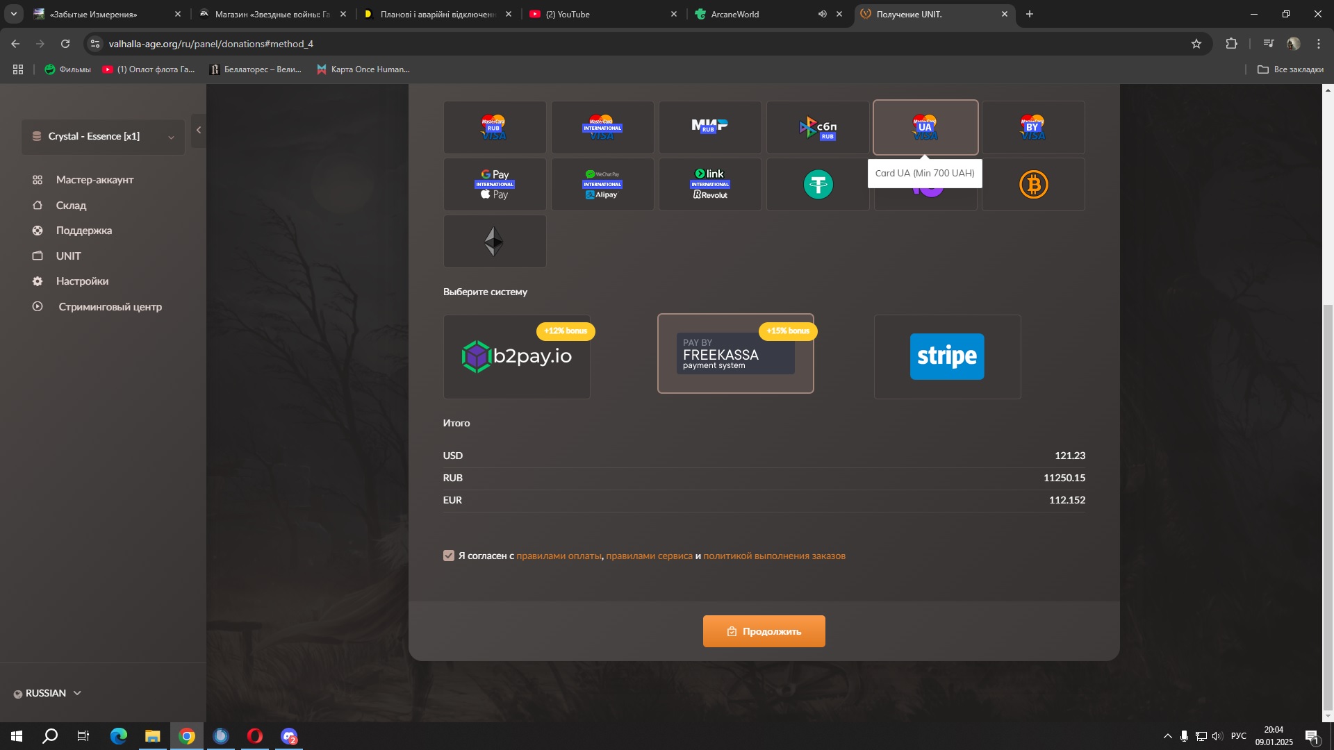
Task: Choose Stripe as payment system
Action: click(947, 357)
